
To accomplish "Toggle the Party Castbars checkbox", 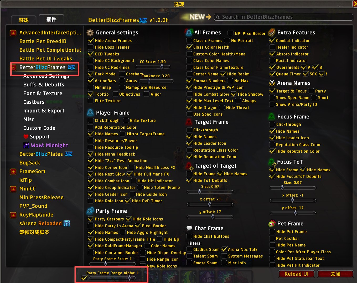I will 91,219.
